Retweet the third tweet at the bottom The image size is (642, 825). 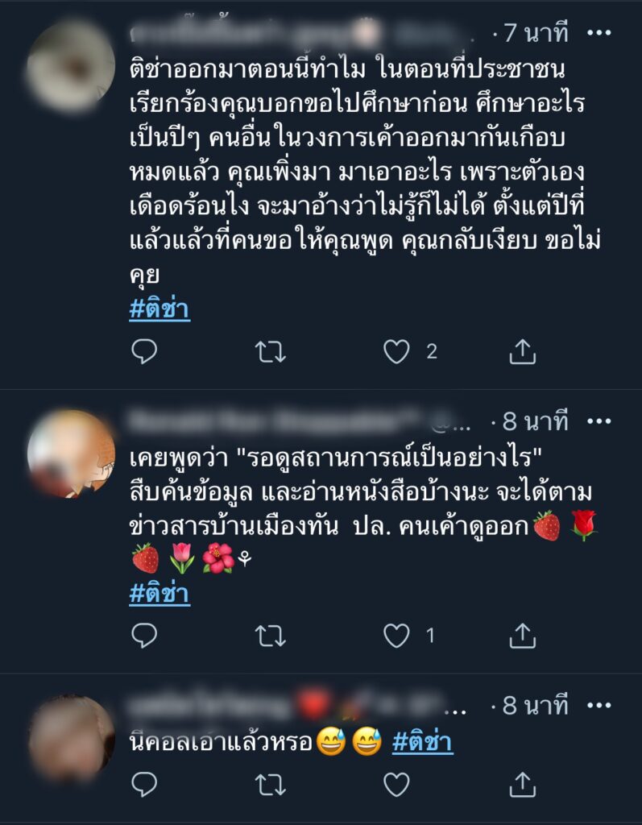click(x=271, y=785)
